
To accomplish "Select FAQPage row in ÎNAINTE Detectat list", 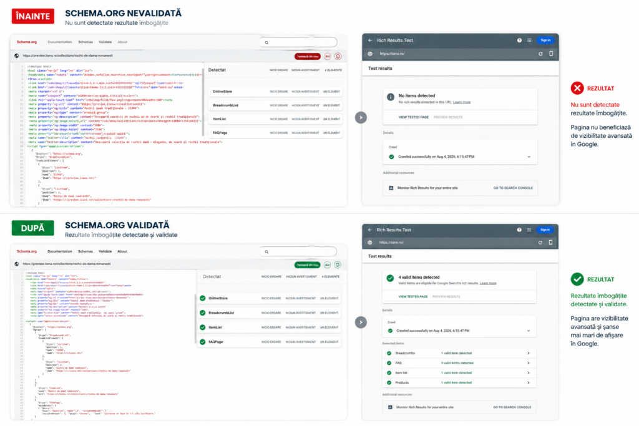I will pyautogui.click(x=275, y=133).
